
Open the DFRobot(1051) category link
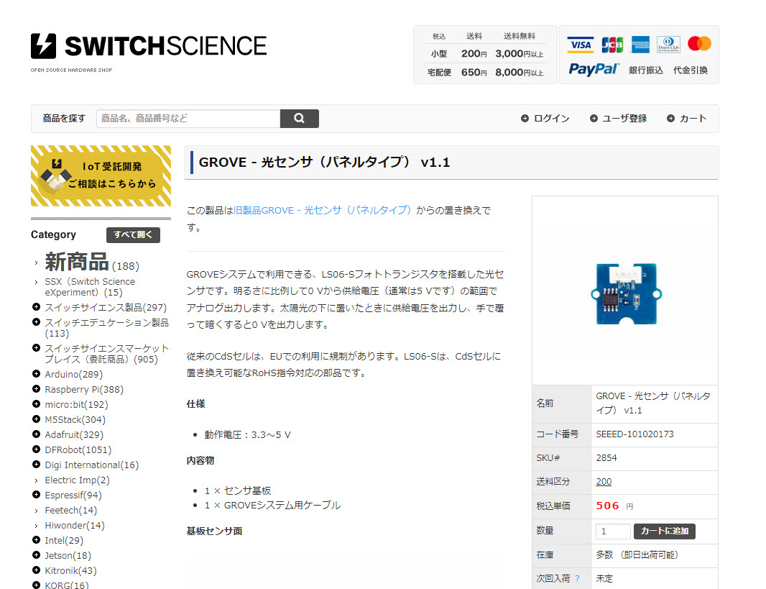pos(78,450)
